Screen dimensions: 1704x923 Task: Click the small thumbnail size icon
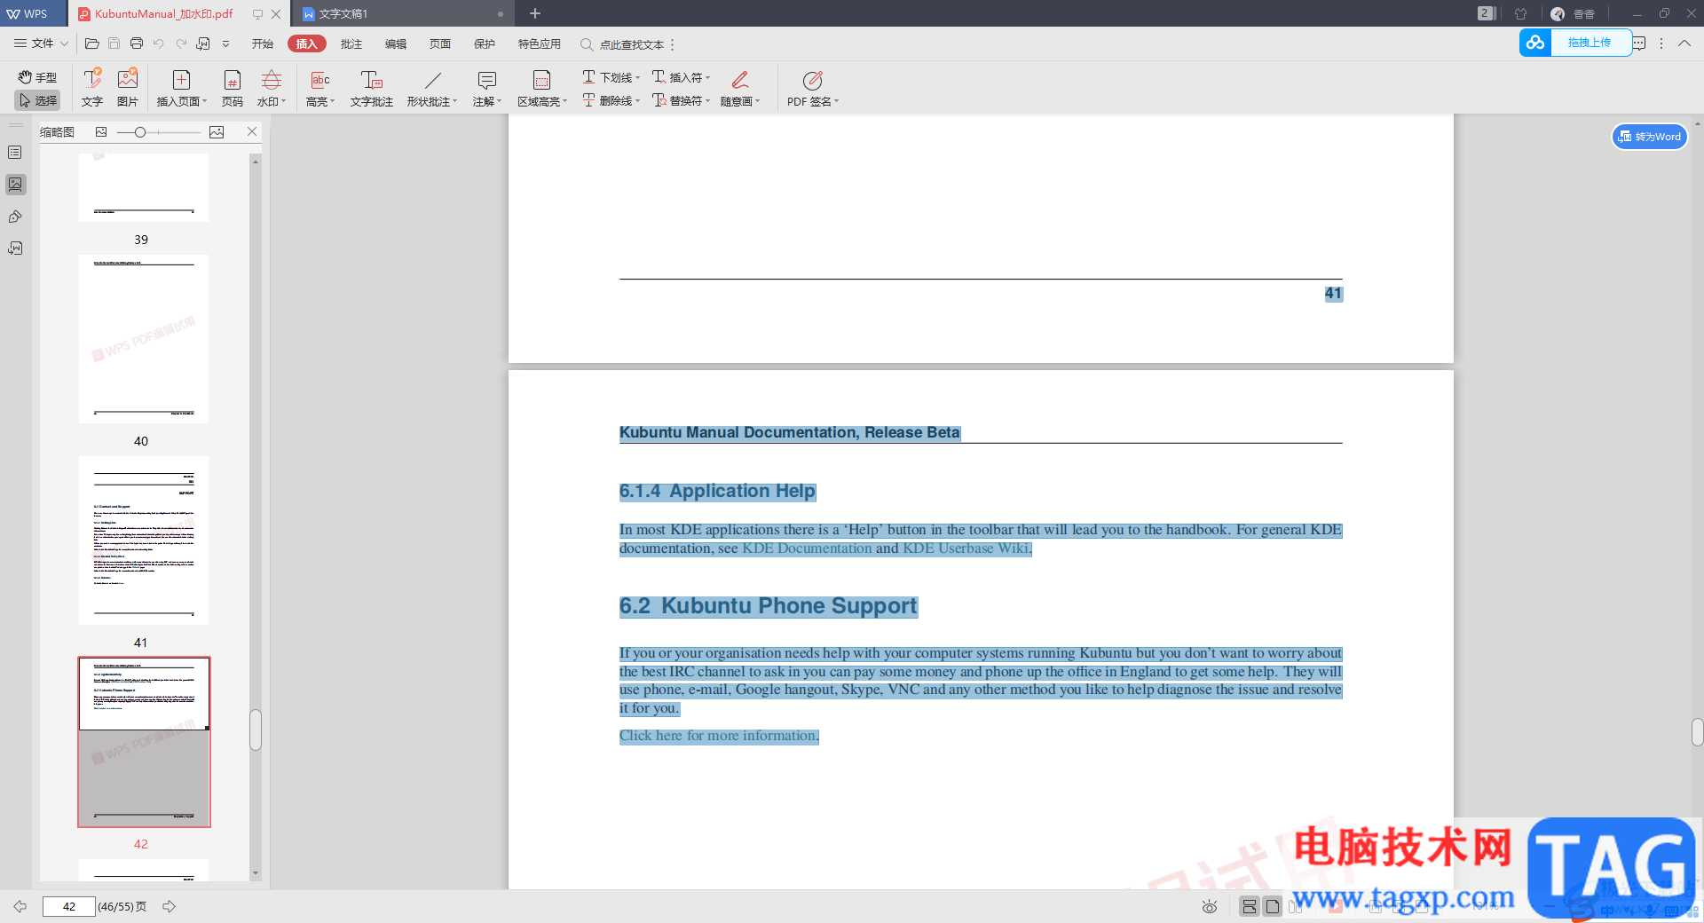pos(101,132)
